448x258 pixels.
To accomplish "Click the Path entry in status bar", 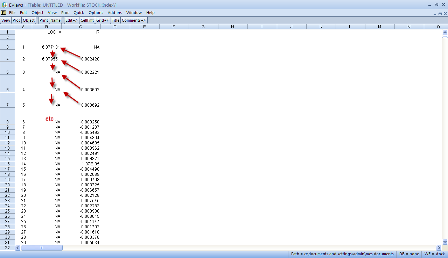I will (343, 254).
